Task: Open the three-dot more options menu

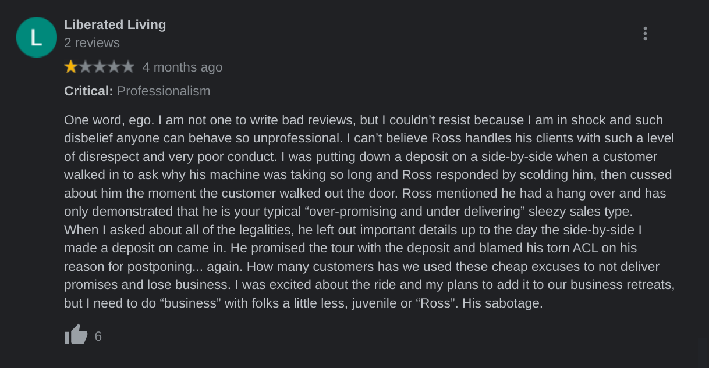Action: point(645,34)
